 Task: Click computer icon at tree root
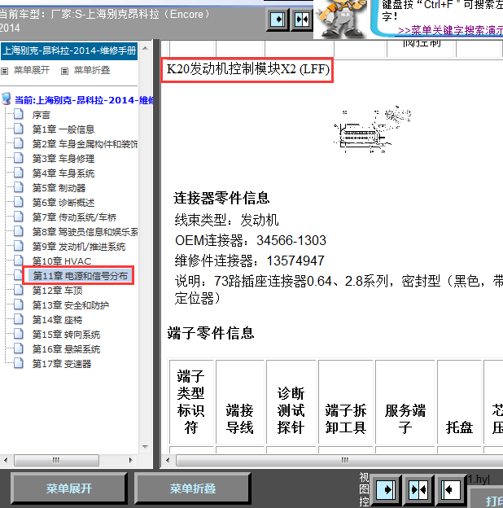7,99
